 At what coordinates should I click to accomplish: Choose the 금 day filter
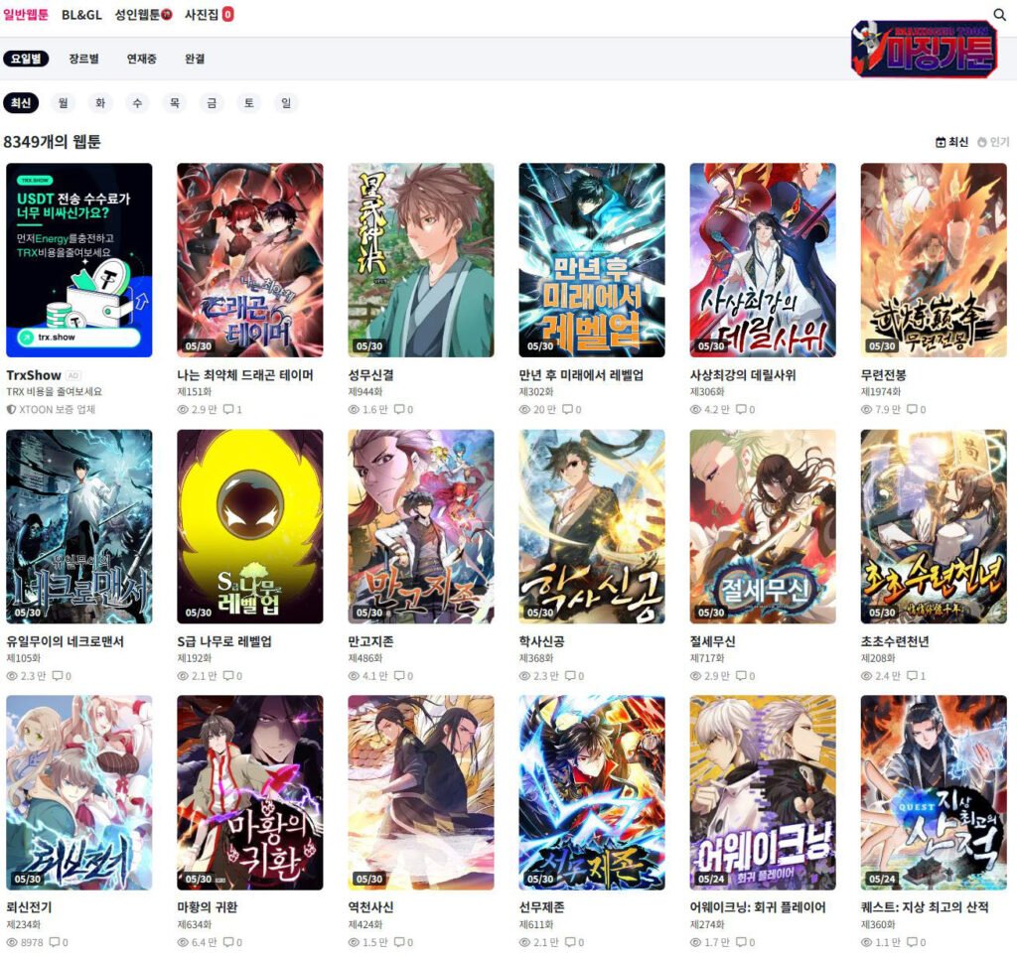pyautogui.click(x=212, y=102)
